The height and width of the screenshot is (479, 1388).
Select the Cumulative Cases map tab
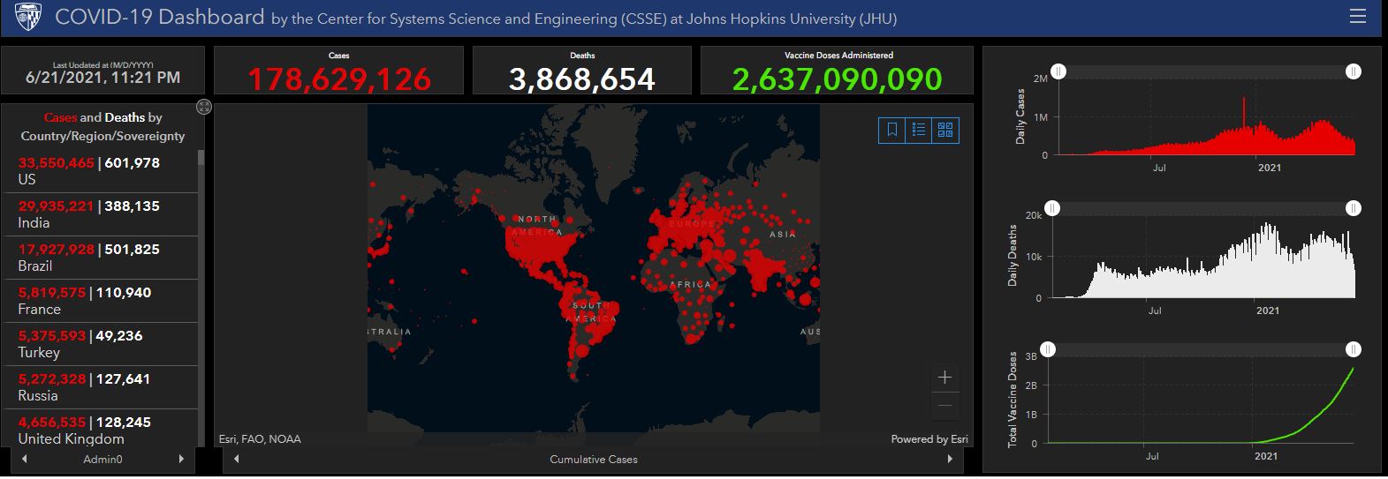click(593, 460)
